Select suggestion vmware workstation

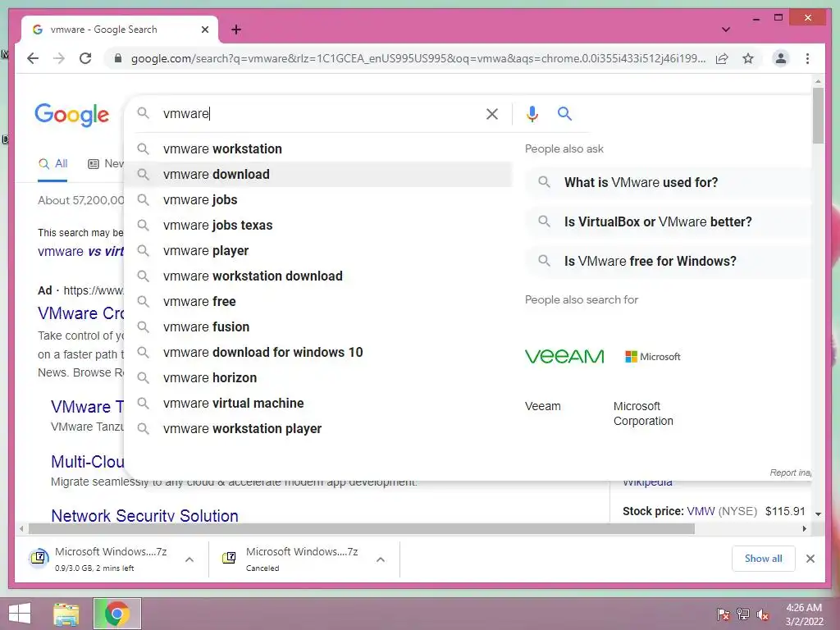coord(318,149)
